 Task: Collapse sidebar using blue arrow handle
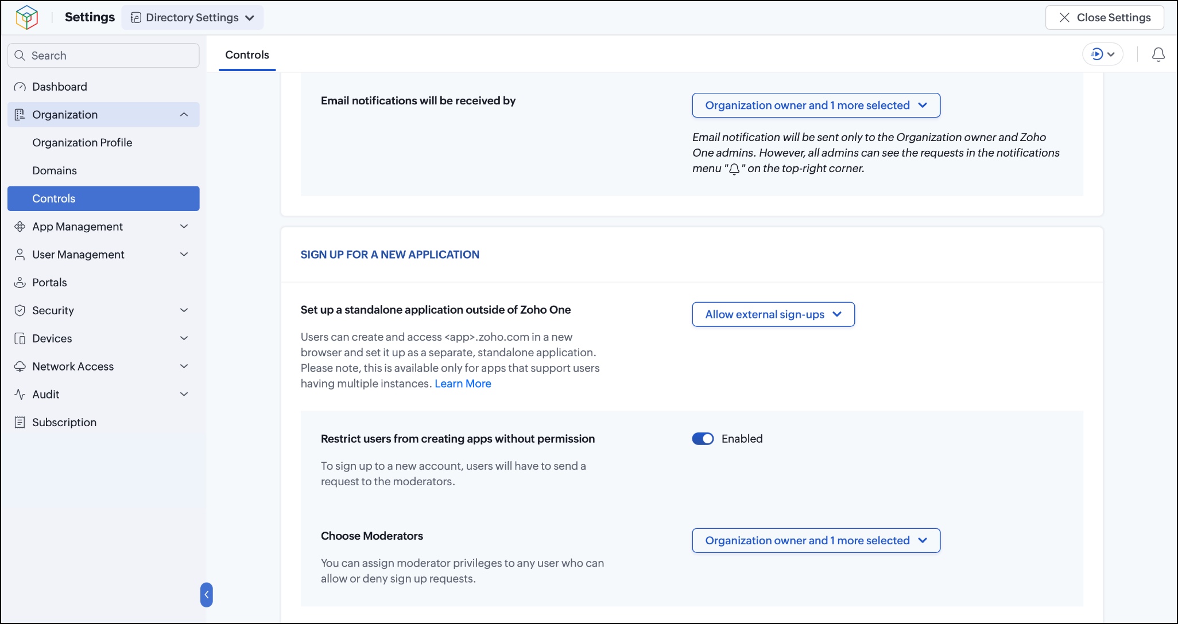click(207, 595)
